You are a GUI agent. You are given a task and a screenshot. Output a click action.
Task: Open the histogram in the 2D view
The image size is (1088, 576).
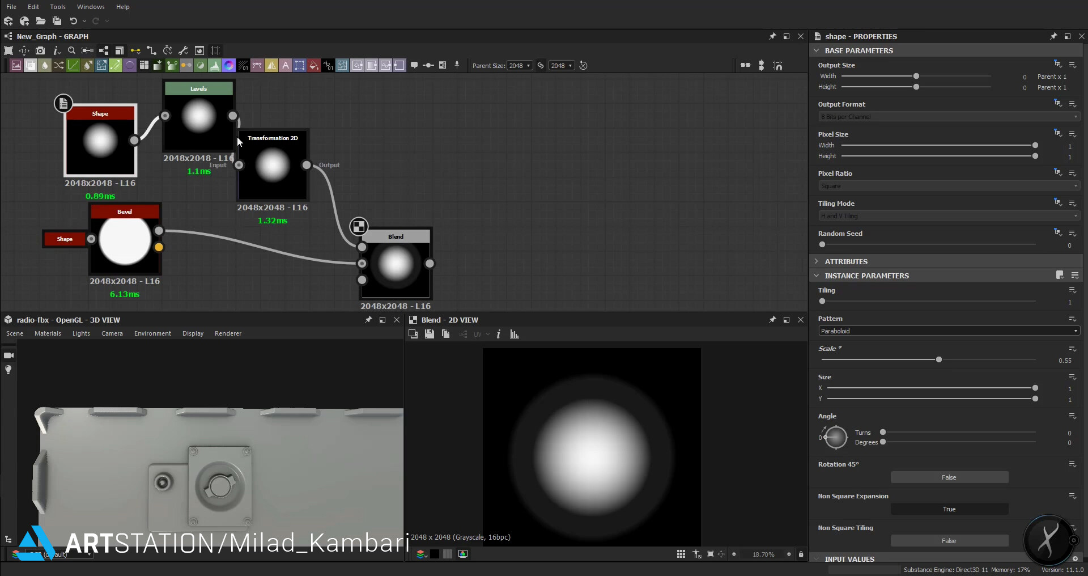[514, 334]
